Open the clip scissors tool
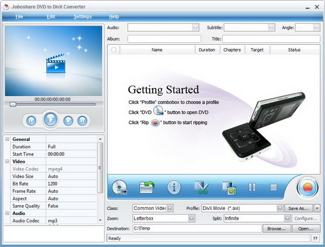Screen dimensions: 325x247 tap(201, 187)
